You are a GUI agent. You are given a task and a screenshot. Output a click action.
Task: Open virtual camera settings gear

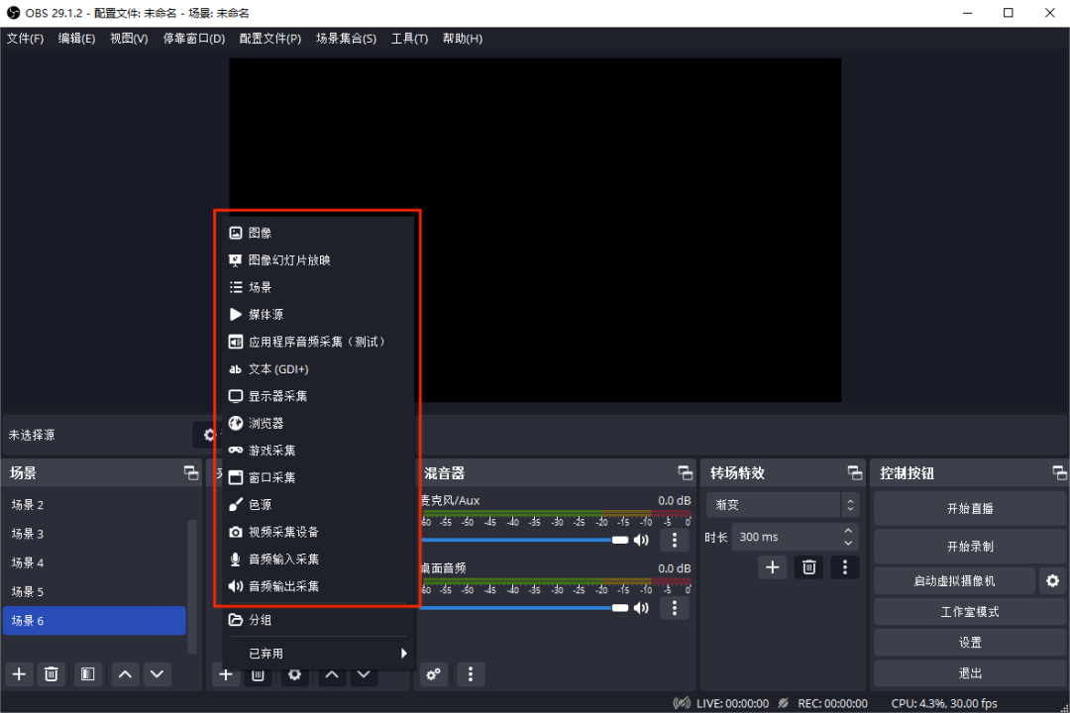pos(1051,580)
